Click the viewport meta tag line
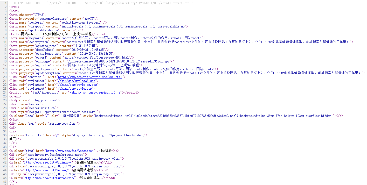This screenshot has width=367, height=185. click(98, 26)
